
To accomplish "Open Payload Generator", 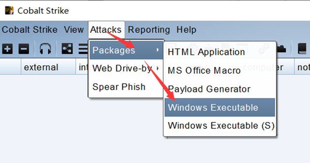I will tap(219, 89).
